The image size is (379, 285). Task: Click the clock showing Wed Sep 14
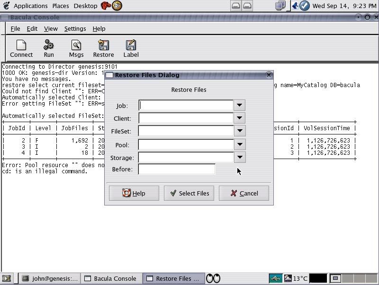[344, 6]
